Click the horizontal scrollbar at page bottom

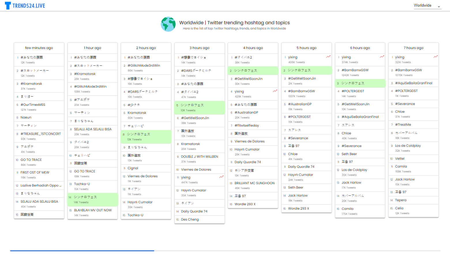coord(225,251)
